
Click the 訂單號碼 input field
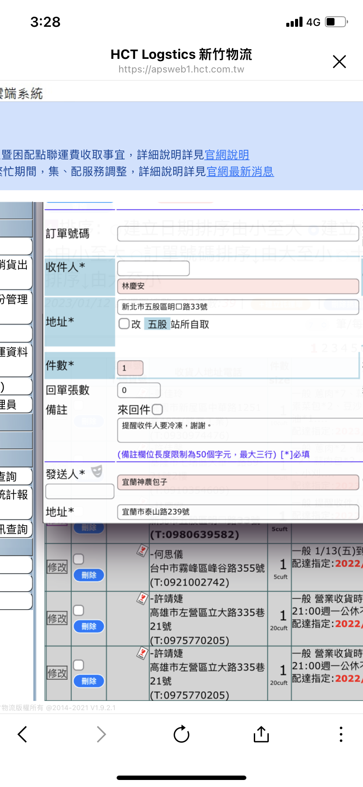click(x=238, y=234)
